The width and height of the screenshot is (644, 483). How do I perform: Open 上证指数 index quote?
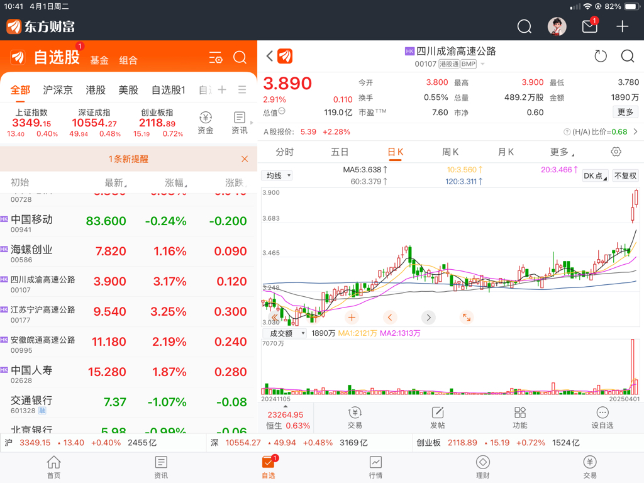tap(31, 123)
